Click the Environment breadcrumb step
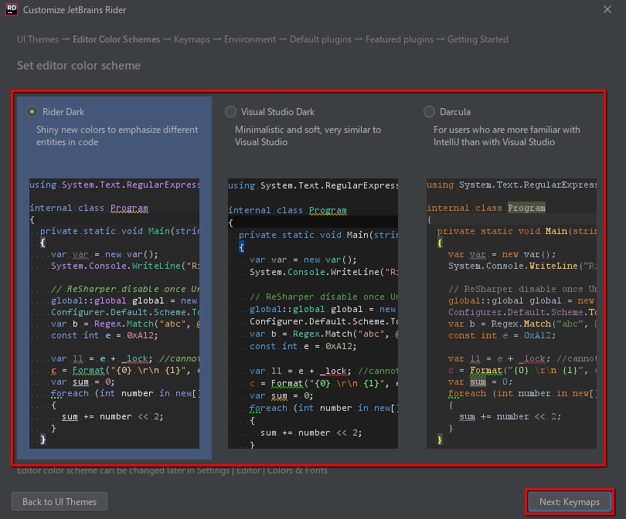Screen dimensions: 626x519 coord(250,39)
